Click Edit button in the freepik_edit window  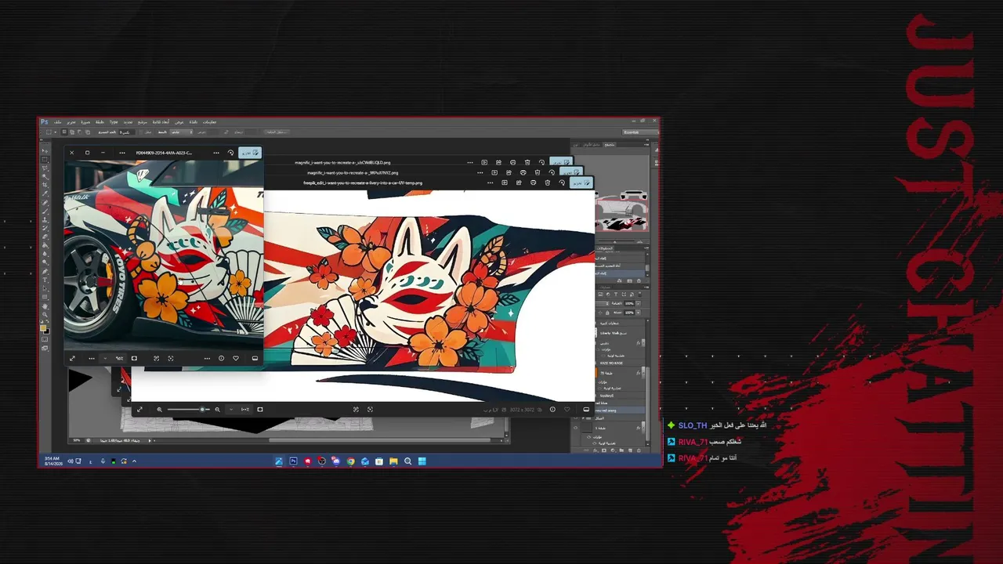pyautogui.click(x=581, y=183)
